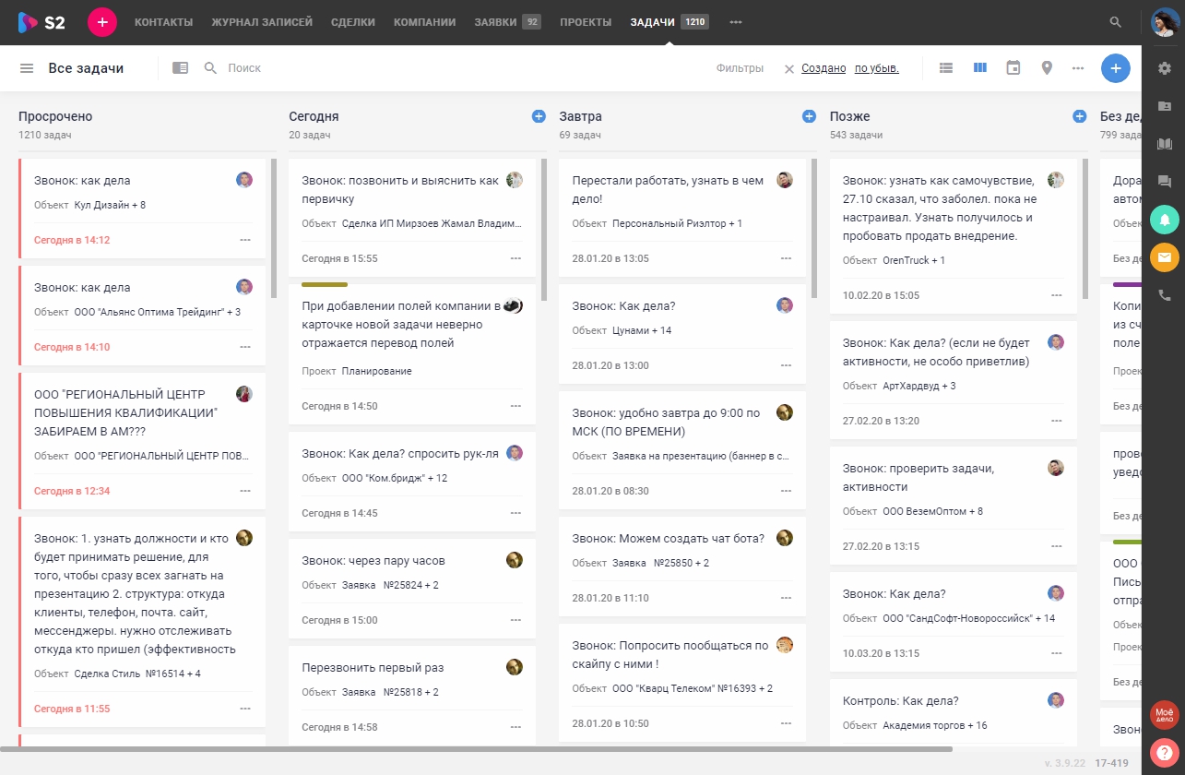Change sort direction via по убыв. link

click(x=876, y=67)
